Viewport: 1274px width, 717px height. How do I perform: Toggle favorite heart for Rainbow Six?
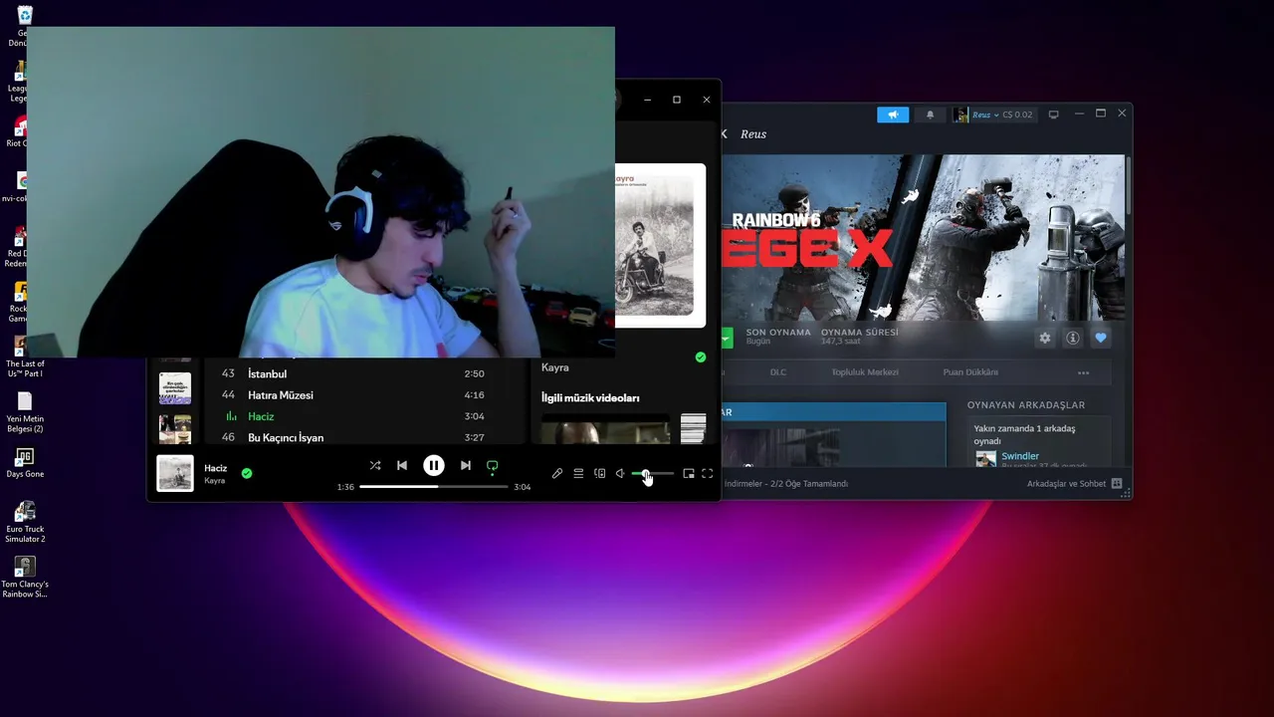pyautogui.click(x=1101, y=339)
